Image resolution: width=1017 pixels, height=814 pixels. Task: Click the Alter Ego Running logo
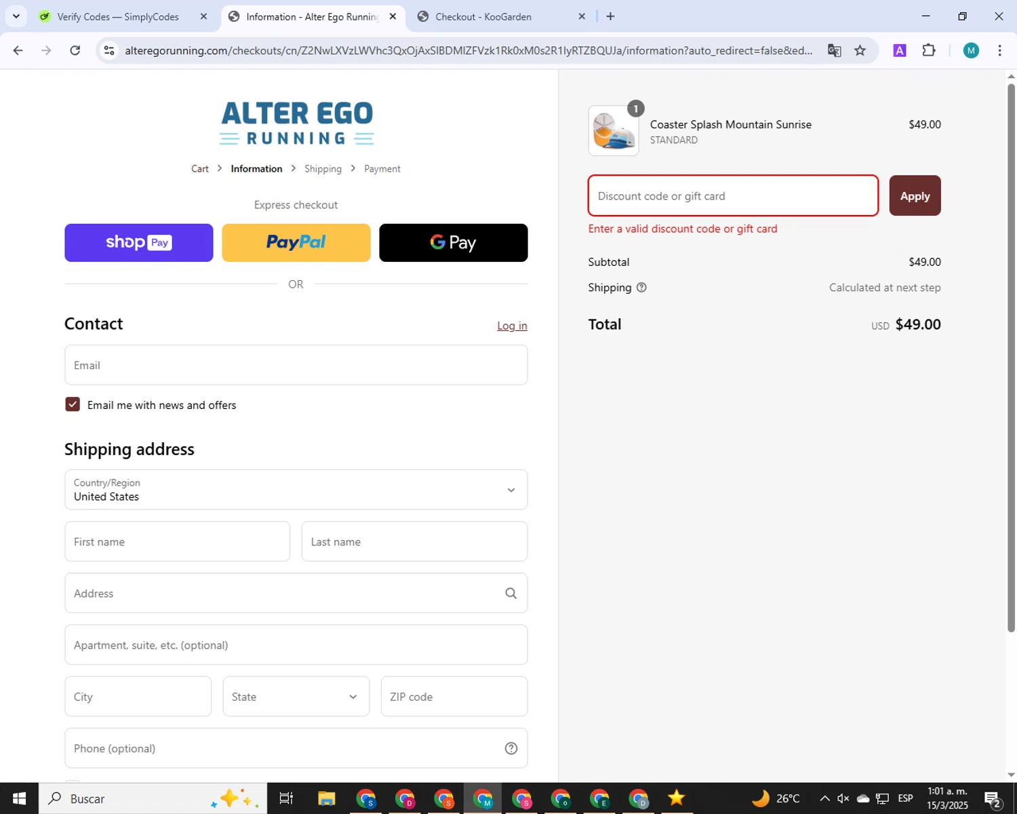pyautogui.click(x=296, y=123)
